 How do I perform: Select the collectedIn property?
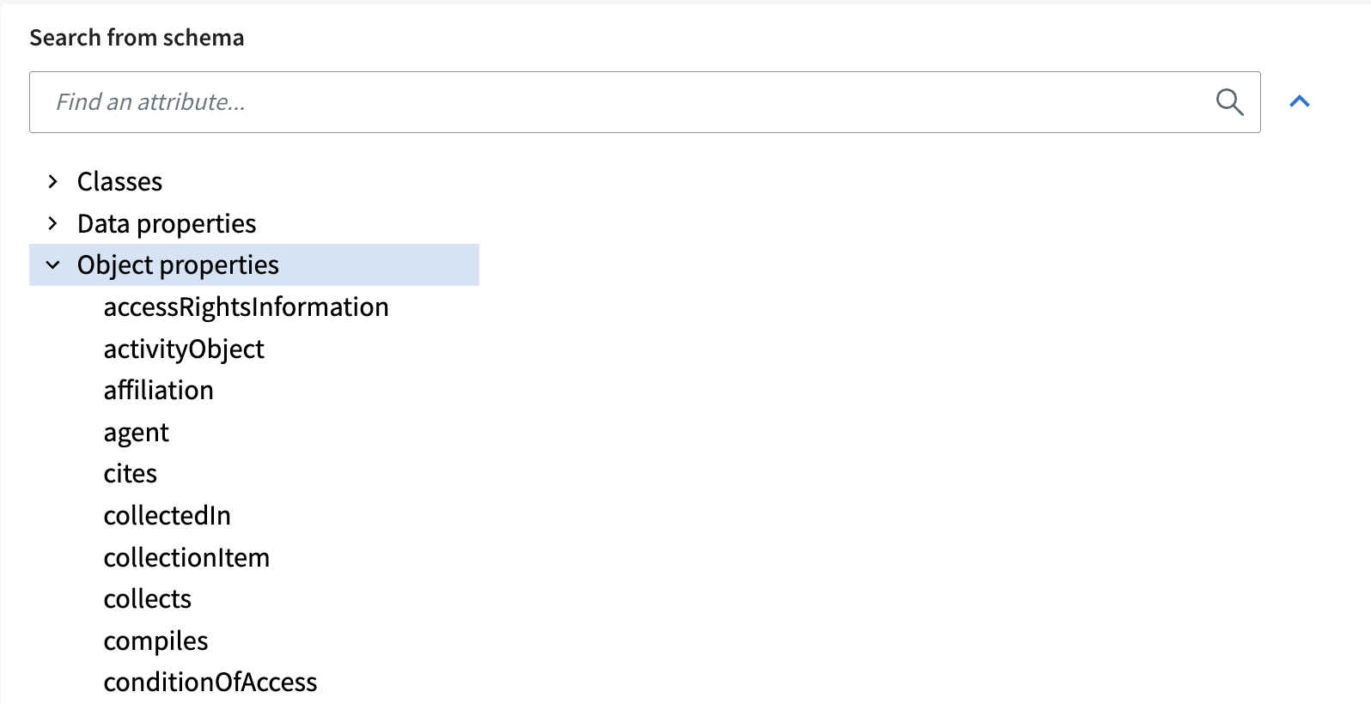point(168,516)
